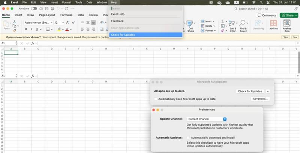
Task: Open Advanced... in Microsoft AutoUpdate
Action: [x=260, y=99]
